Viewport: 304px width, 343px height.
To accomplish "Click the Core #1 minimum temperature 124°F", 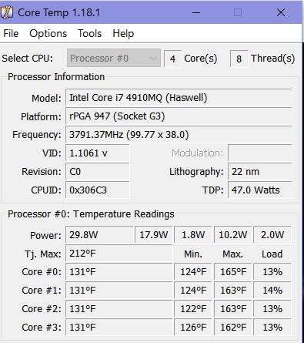I will tap(193, 291).
